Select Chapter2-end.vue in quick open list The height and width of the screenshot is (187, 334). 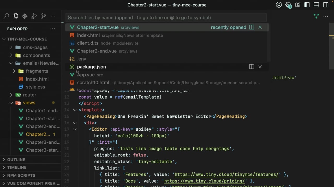[167, 51]
